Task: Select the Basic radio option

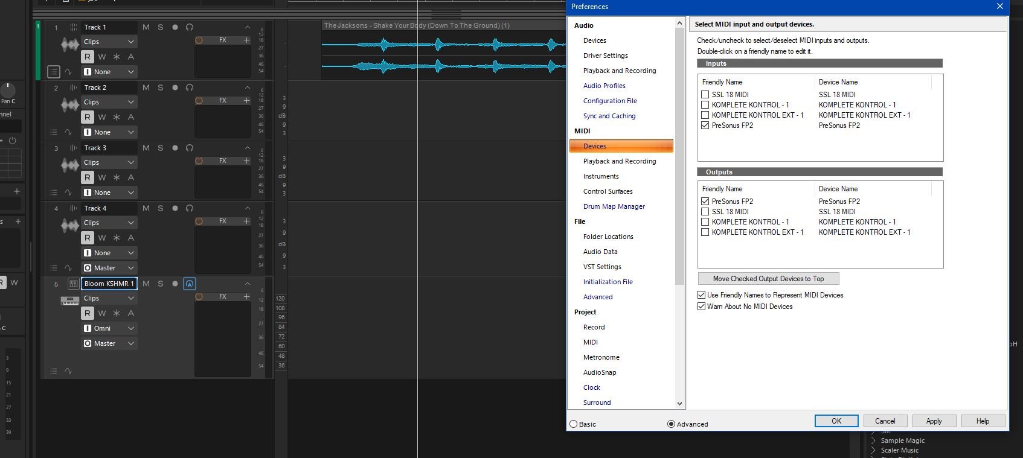Action: pyautogui.click(x=574, y=424)
